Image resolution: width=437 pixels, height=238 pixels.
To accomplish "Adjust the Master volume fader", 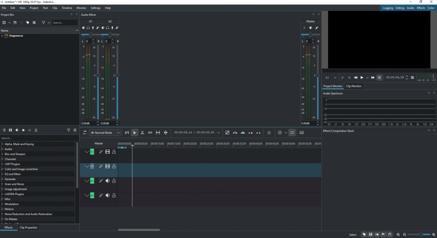I will point(318,75).
